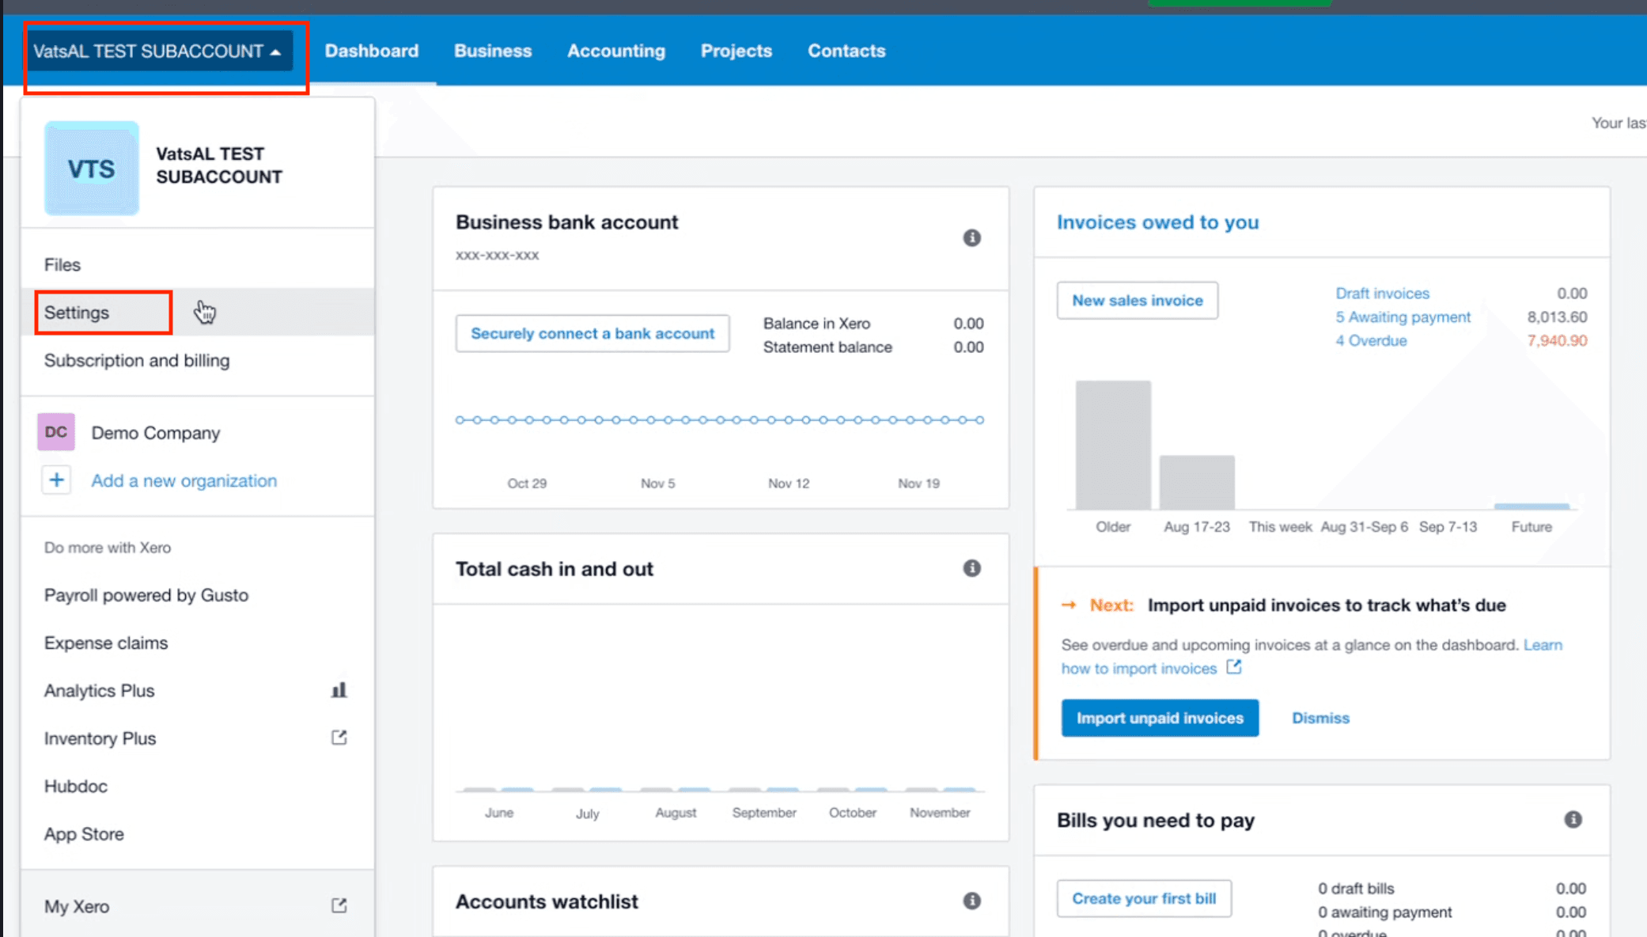Click the 0 awaiting payment bills text
The image size is (1647, 937).
point(1384,912)
